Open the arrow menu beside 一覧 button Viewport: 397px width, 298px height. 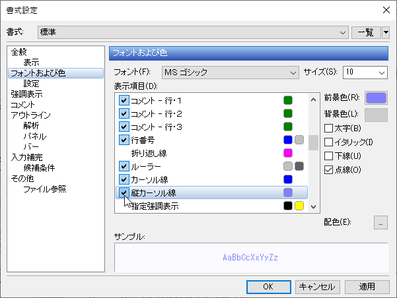tap(386, 32)
